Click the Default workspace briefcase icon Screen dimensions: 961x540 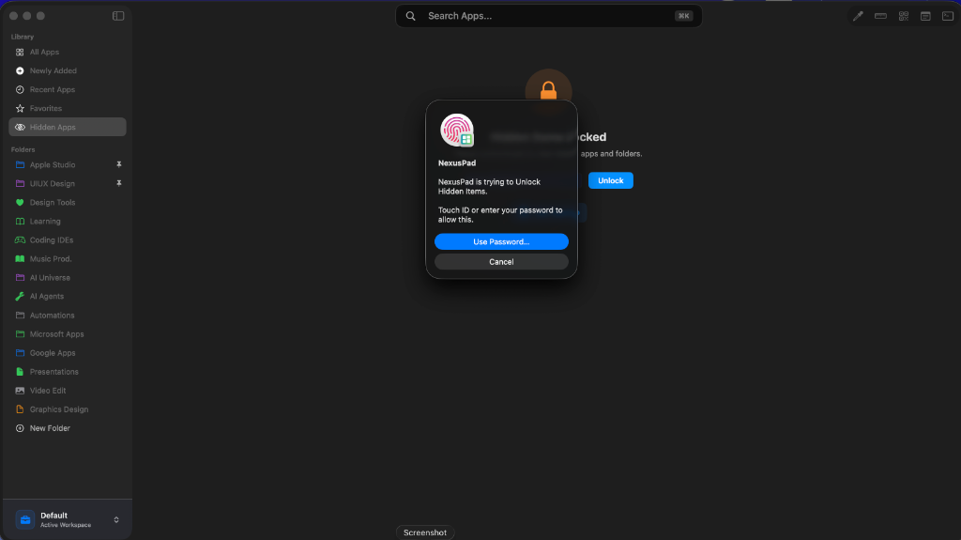pos(25,519)
